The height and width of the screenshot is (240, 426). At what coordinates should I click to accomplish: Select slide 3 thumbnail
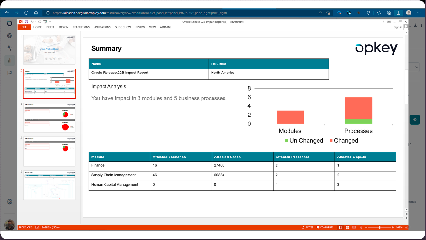50,117
